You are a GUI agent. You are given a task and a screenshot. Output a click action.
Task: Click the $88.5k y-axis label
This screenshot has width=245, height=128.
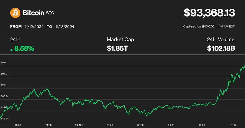(x=5, y=96)
